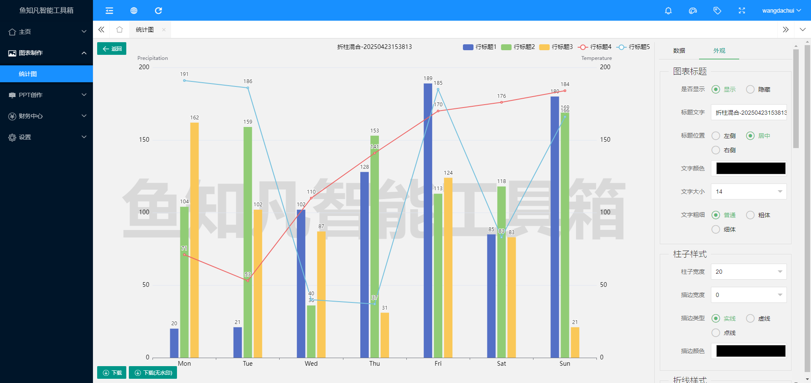Open 统计图 in the sidebar

click(46, 74)
